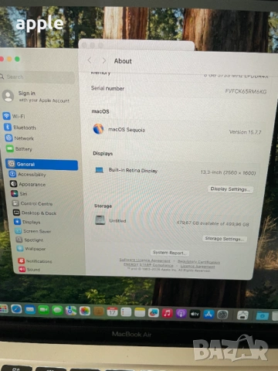Open Reminders from the Dock
The image size is (278, 371).
coord(126,312)
